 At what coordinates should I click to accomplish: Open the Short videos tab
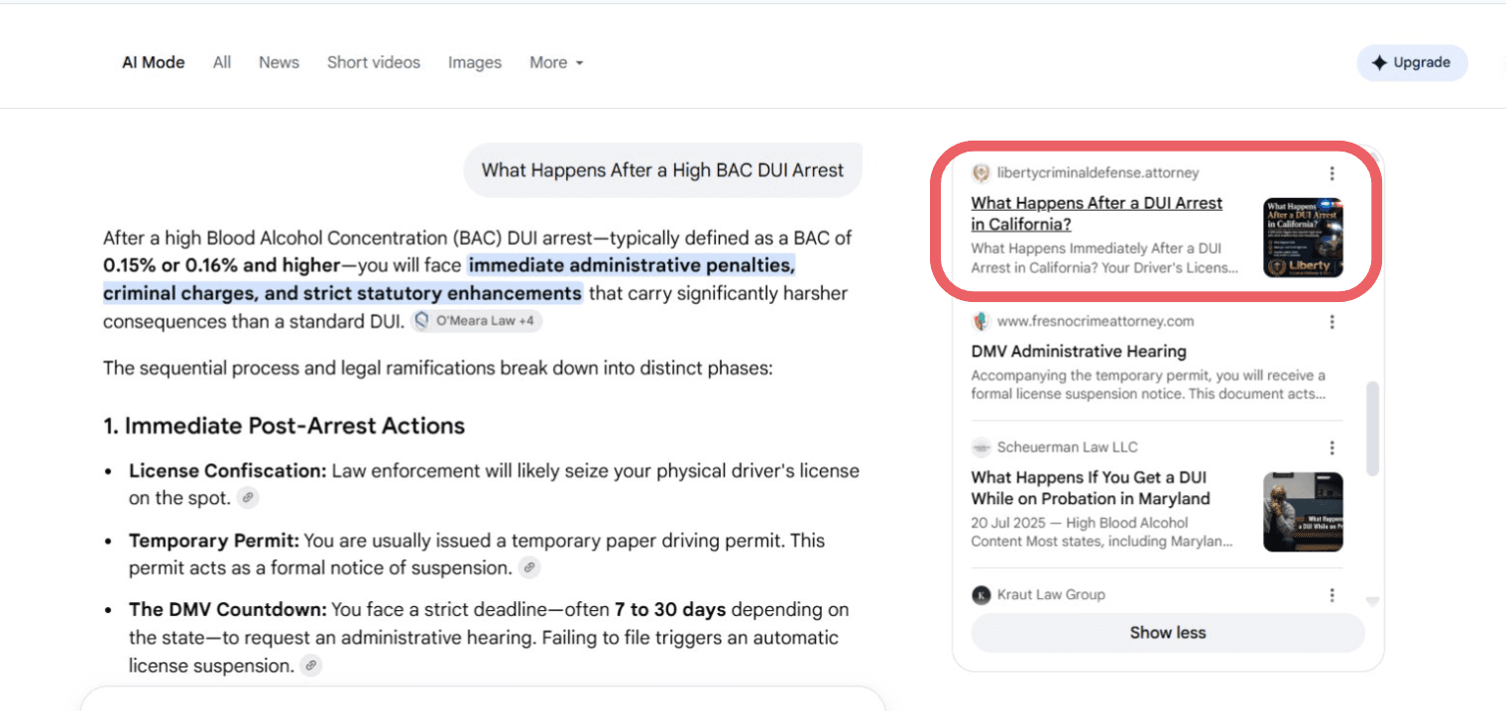(374, 62)
